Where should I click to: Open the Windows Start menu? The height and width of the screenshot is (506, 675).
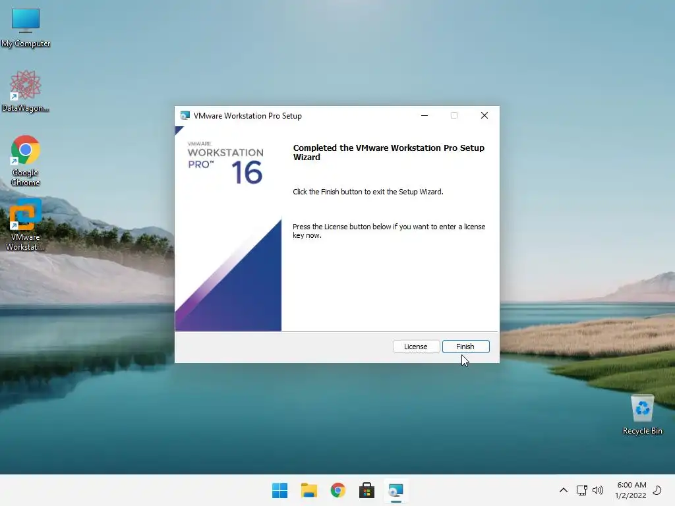[x=279, y=490]
